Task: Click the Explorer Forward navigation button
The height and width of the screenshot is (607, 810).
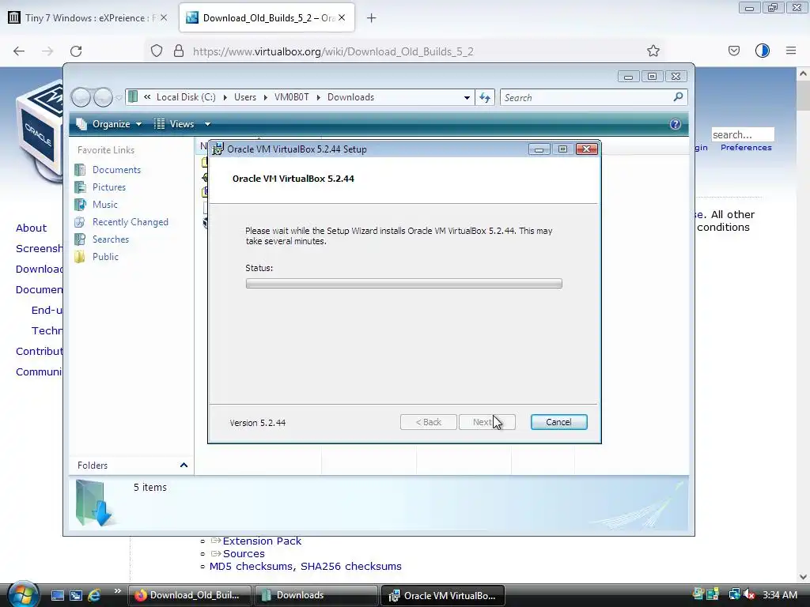Action: [104, 97]
